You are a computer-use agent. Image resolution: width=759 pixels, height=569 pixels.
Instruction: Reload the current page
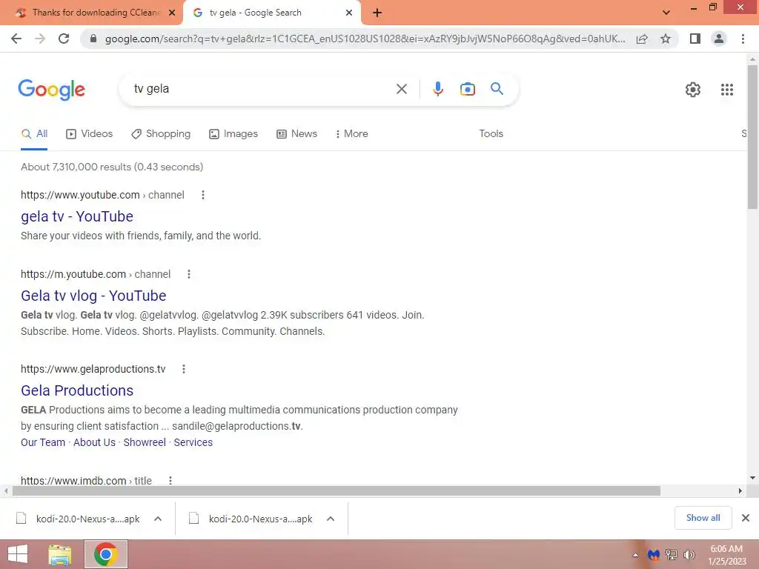[64, 39]
